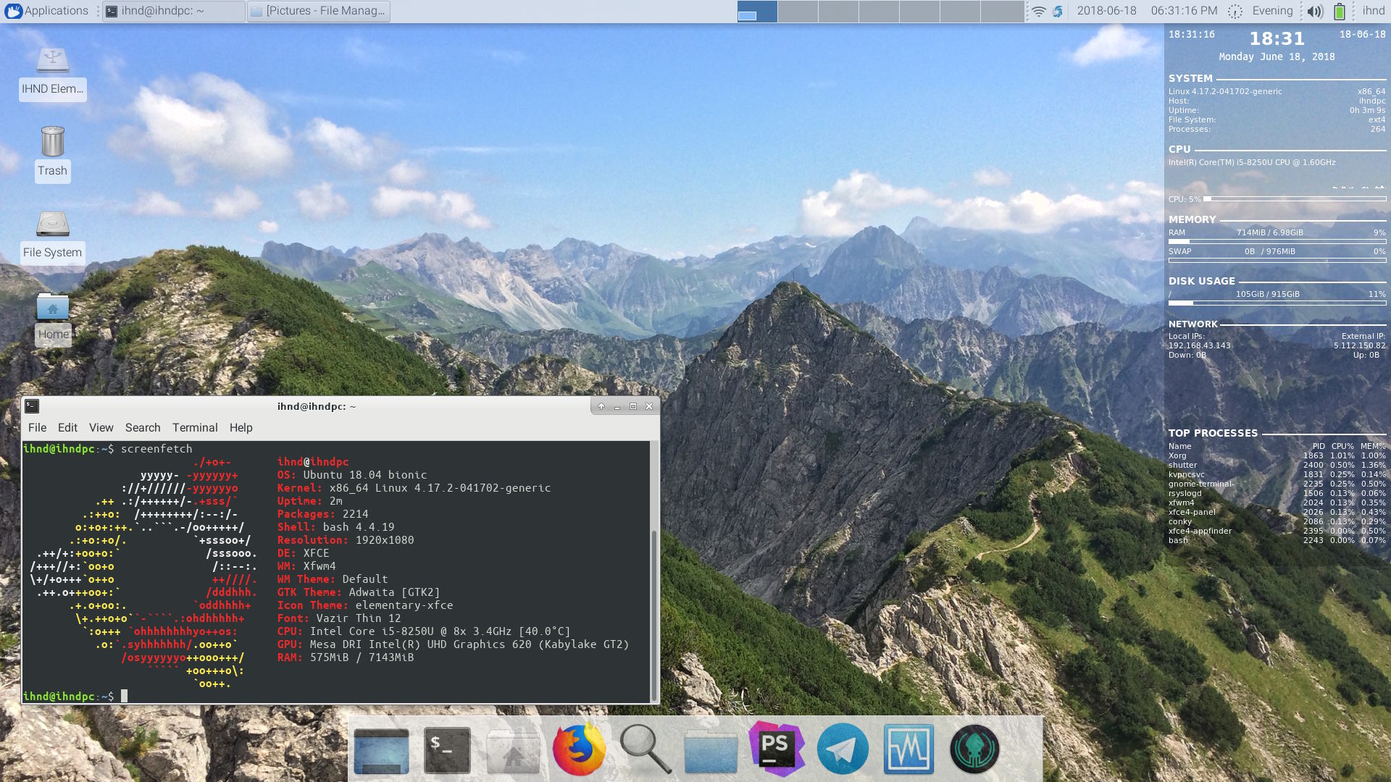Screen dimensions: 1391x782
Task: Click the Show Desktop icon in the dock
Action: (381, 750)
